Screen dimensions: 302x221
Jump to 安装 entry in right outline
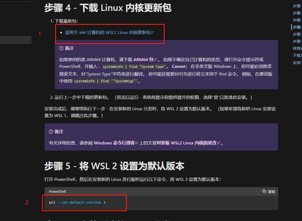click(x=297, y=62)
